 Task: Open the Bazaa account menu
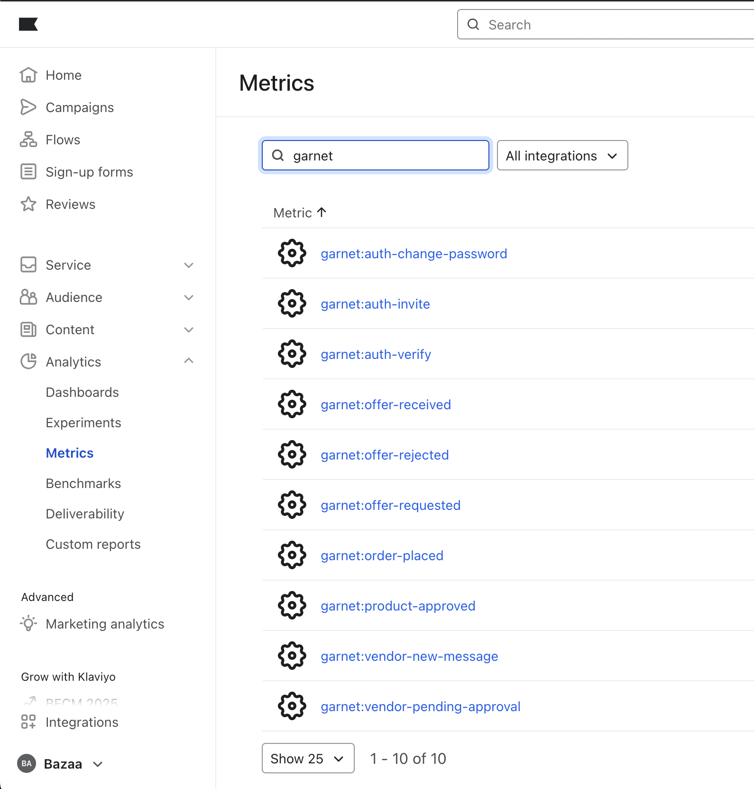click(x=62, y=764)
